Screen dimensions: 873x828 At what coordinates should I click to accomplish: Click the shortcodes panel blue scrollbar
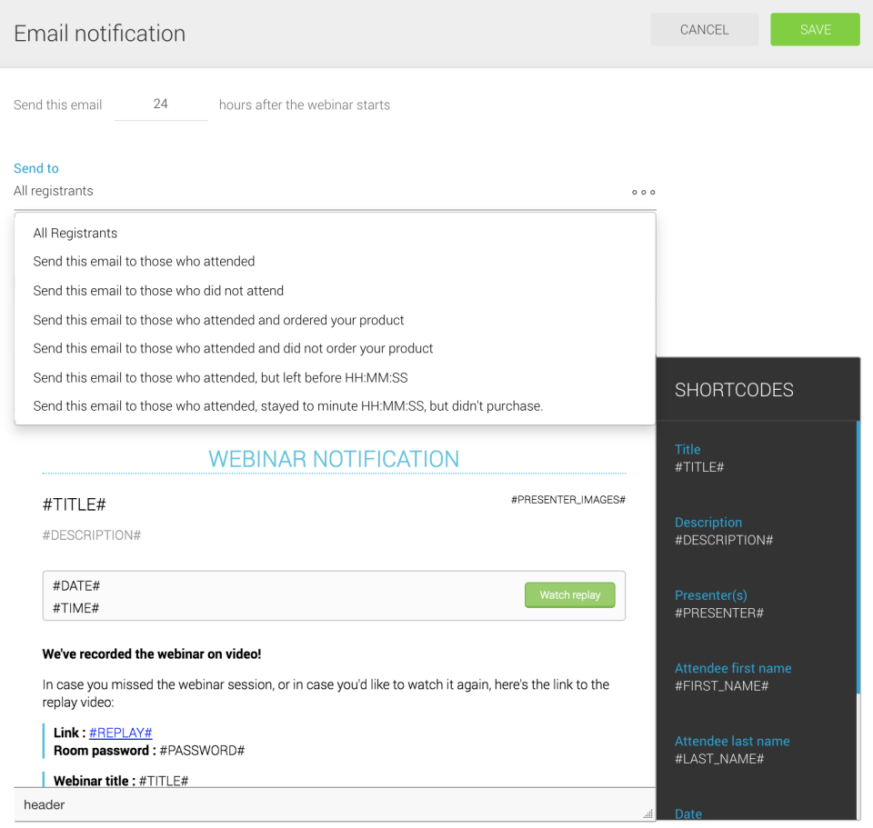coord(858,564)
